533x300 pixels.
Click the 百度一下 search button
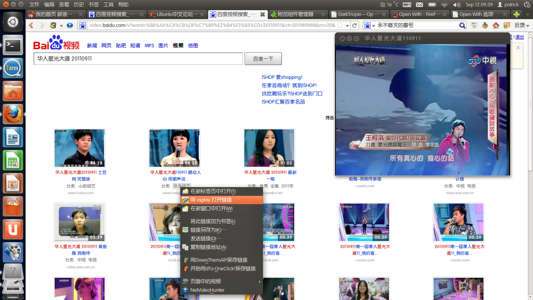pyautogui.click(x=263, y=59)
